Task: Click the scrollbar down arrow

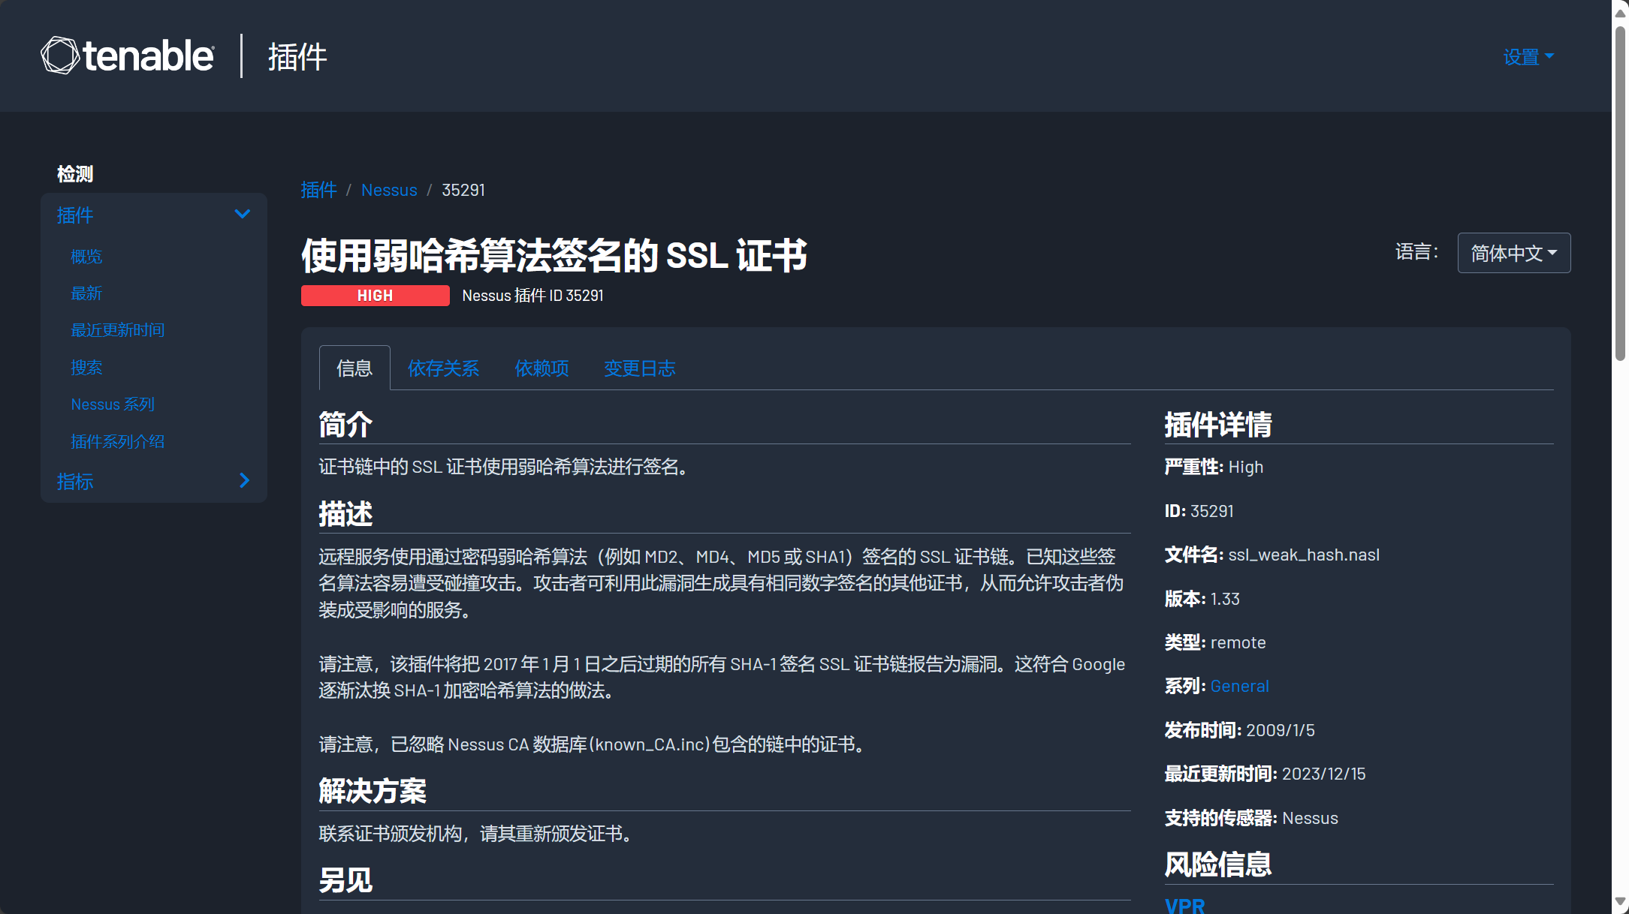Action: pyautogui.click(x=1620, y=901)
